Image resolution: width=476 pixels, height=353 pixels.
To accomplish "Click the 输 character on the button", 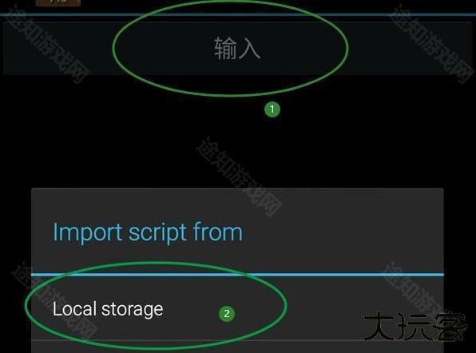I will pyautogui.click(x=225, y=48).
